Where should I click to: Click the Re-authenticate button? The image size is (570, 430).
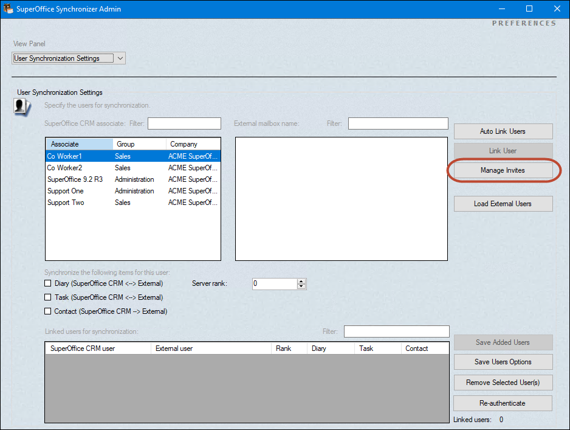pos(502,403)
